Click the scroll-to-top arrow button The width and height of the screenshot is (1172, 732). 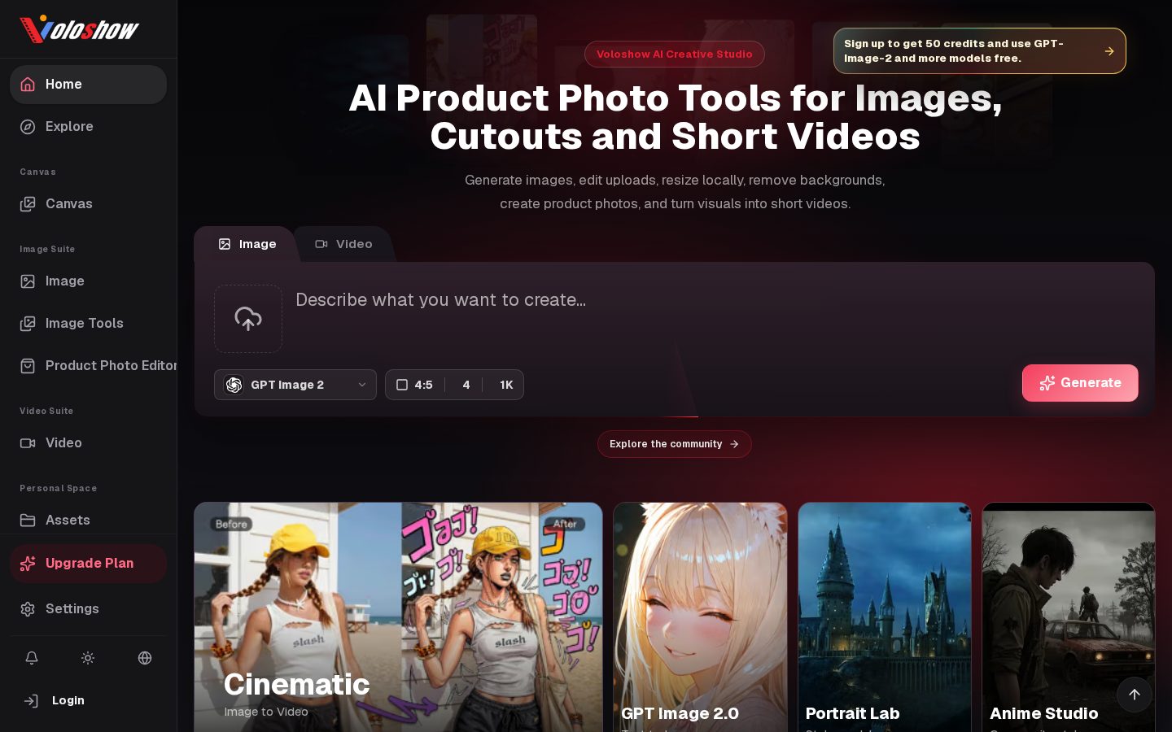pos(1135,695)
